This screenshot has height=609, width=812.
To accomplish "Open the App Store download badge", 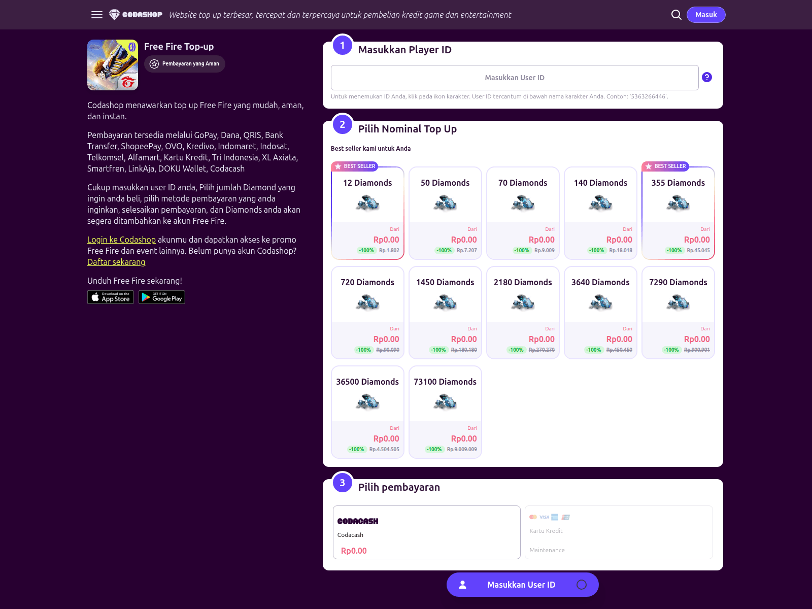I will (x=111, y=297).
